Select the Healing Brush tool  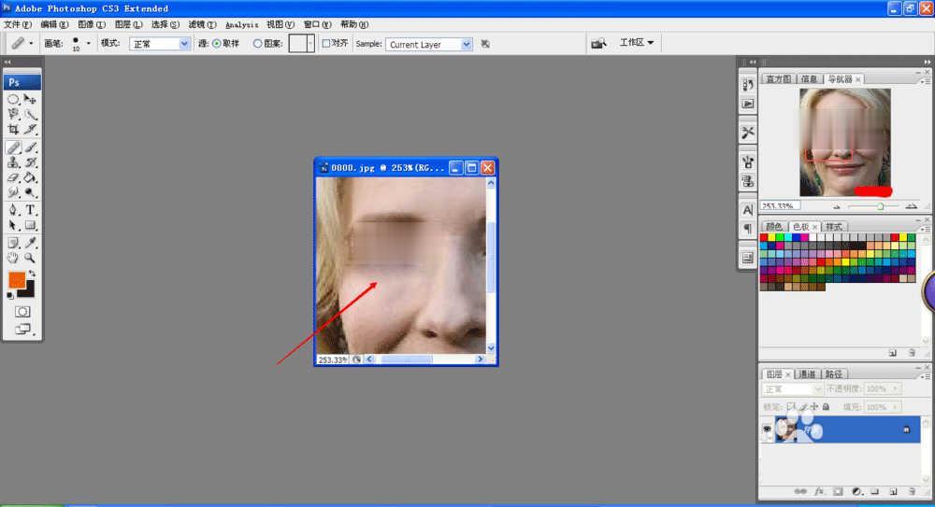click(13, 148)
